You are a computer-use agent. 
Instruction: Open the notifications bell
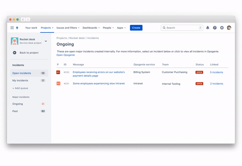(208, 28)
